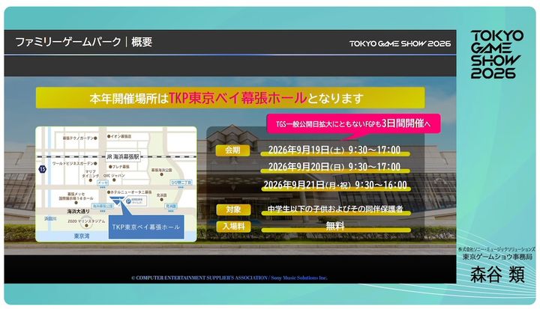The width and height of the screenshot is (540, 309).
Task: Click the pink 3日間開催へ speech bubble
Action: [353, 123]
